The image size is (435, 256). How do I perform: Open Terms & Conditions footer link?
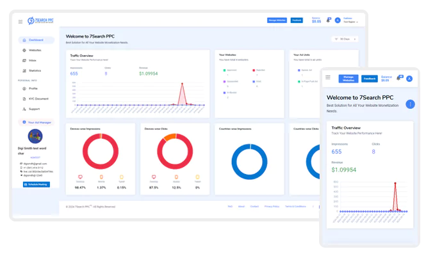click(295, 207)
